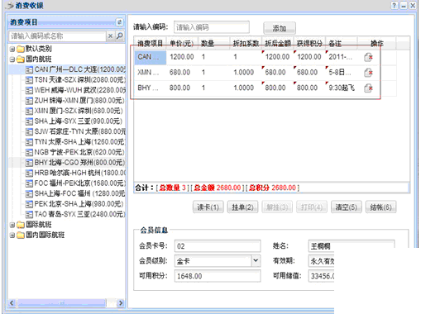Click the 消费项目 column header
This screenshot has height=314, width=421.
pyautogui.click(x=151, y=43)
